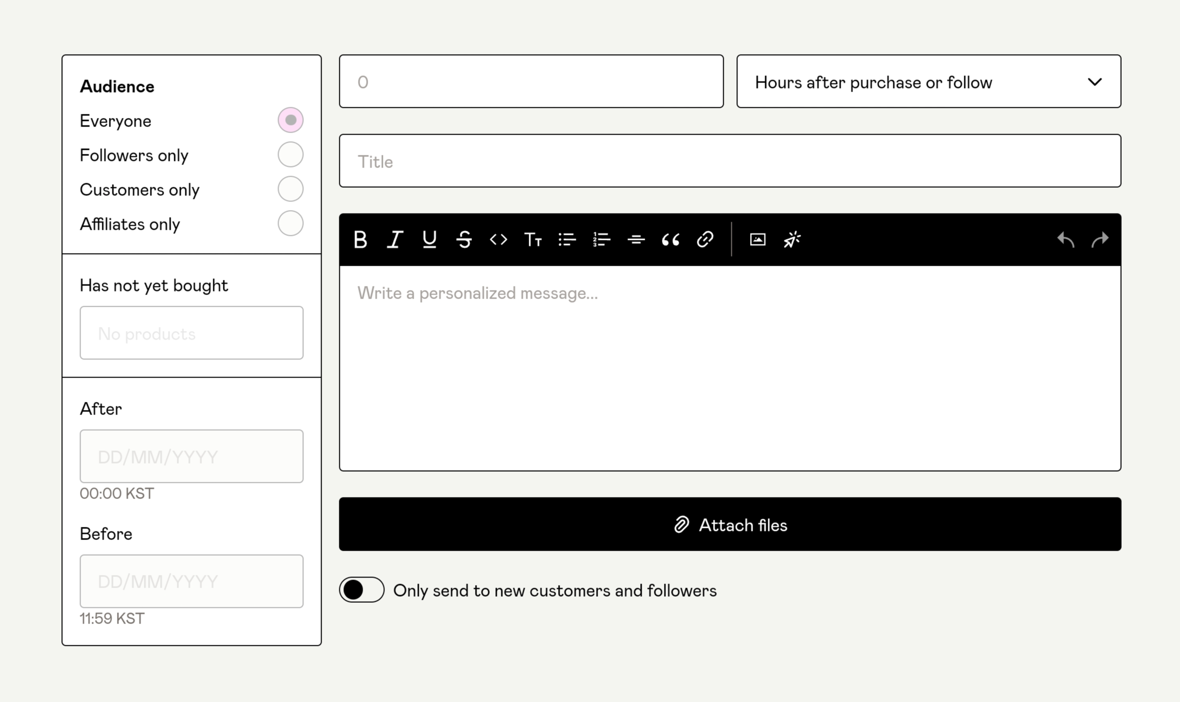Add a block quote
The image size is (1180, 702).
671,239
